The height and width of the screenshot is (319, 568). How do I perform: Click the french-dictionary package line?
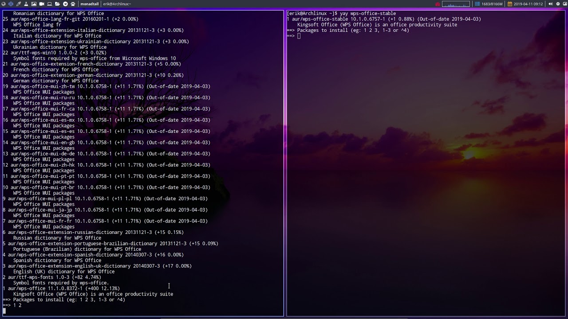[92, 64]
